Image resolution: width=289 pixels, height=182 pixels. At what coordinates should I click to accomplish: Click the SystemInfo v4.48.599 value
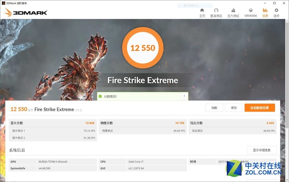coord(44,168)
